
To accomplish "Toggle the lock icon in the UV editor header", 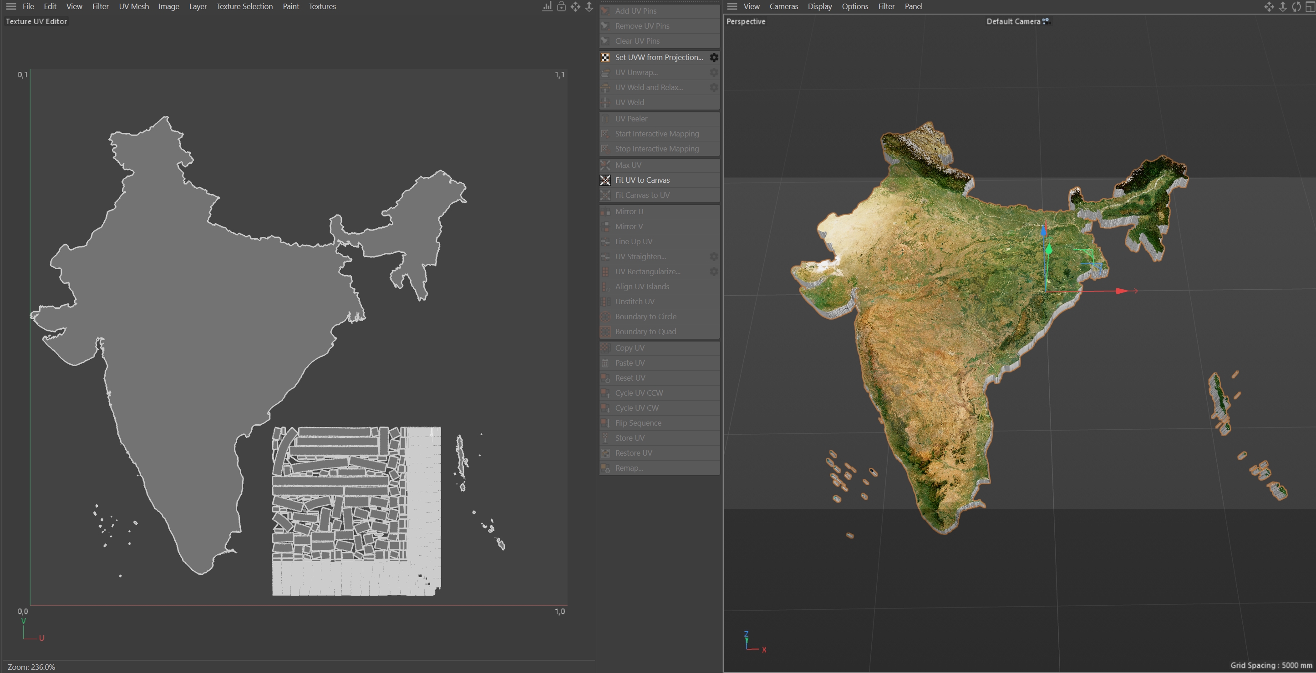I will click(561, 7).
